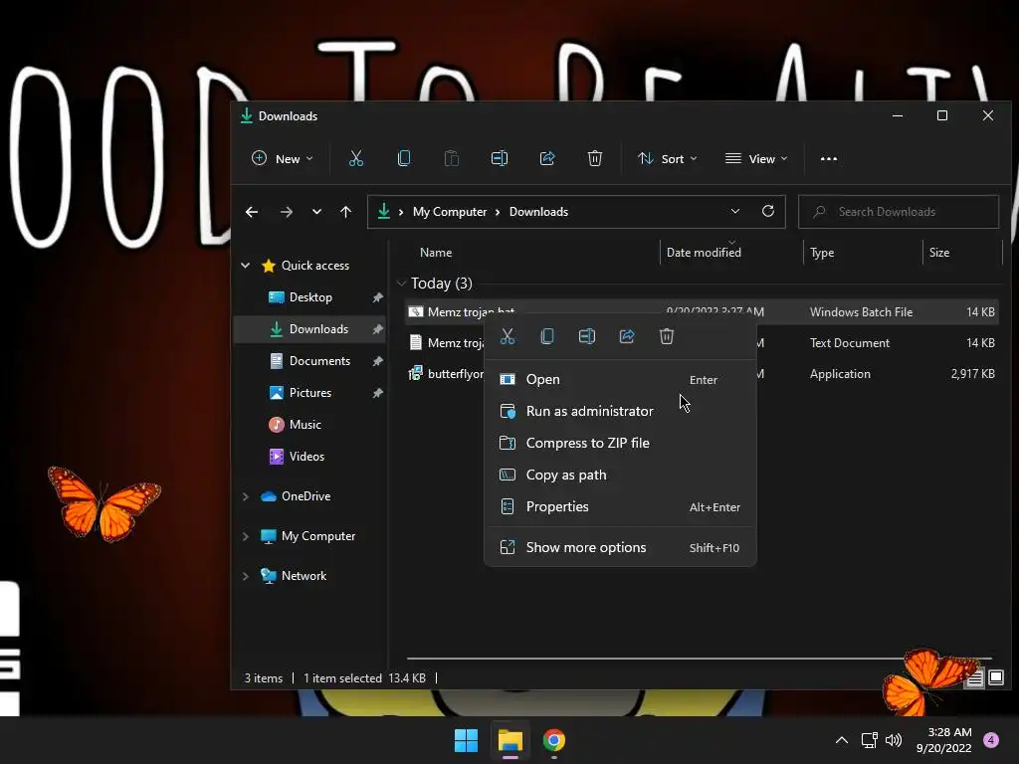
Task: Click the Paste icon in the Explorer toolbar
Action: [452, 158]
